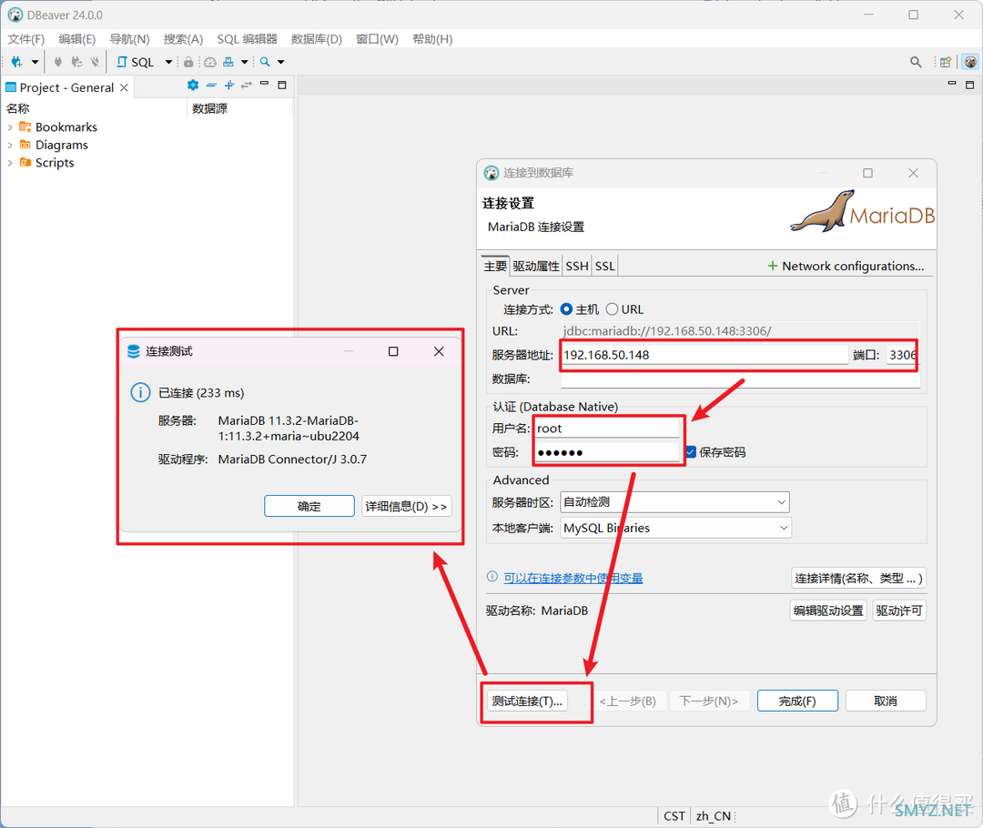Toggle the 保存密码 checkbox

[x=690, y=452]
